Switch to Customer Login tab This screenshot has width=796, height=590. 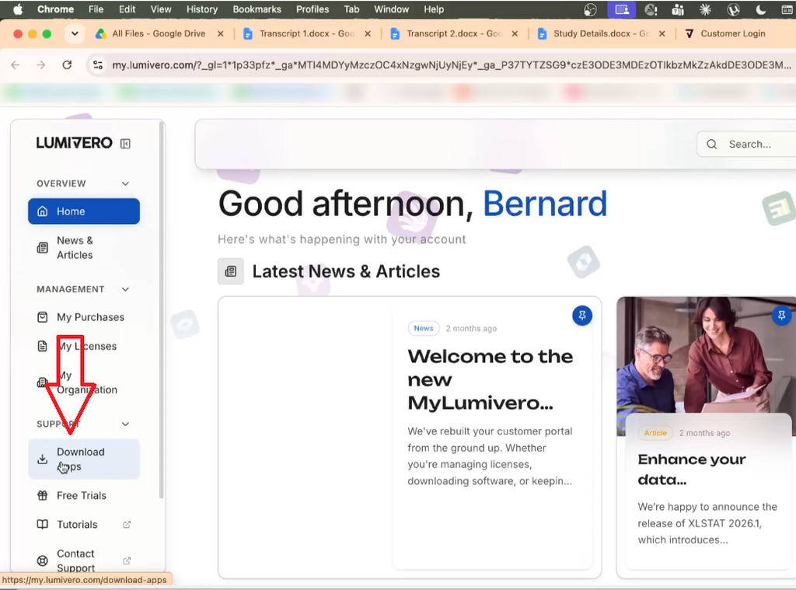[732, 33]
